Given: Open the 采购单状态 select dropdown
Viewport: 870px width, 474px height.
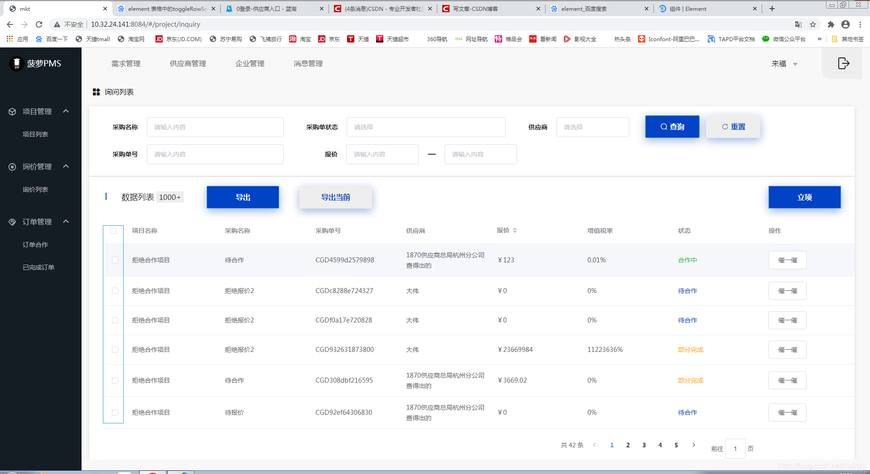Looking at the screenshot, I should click(426, 127).
